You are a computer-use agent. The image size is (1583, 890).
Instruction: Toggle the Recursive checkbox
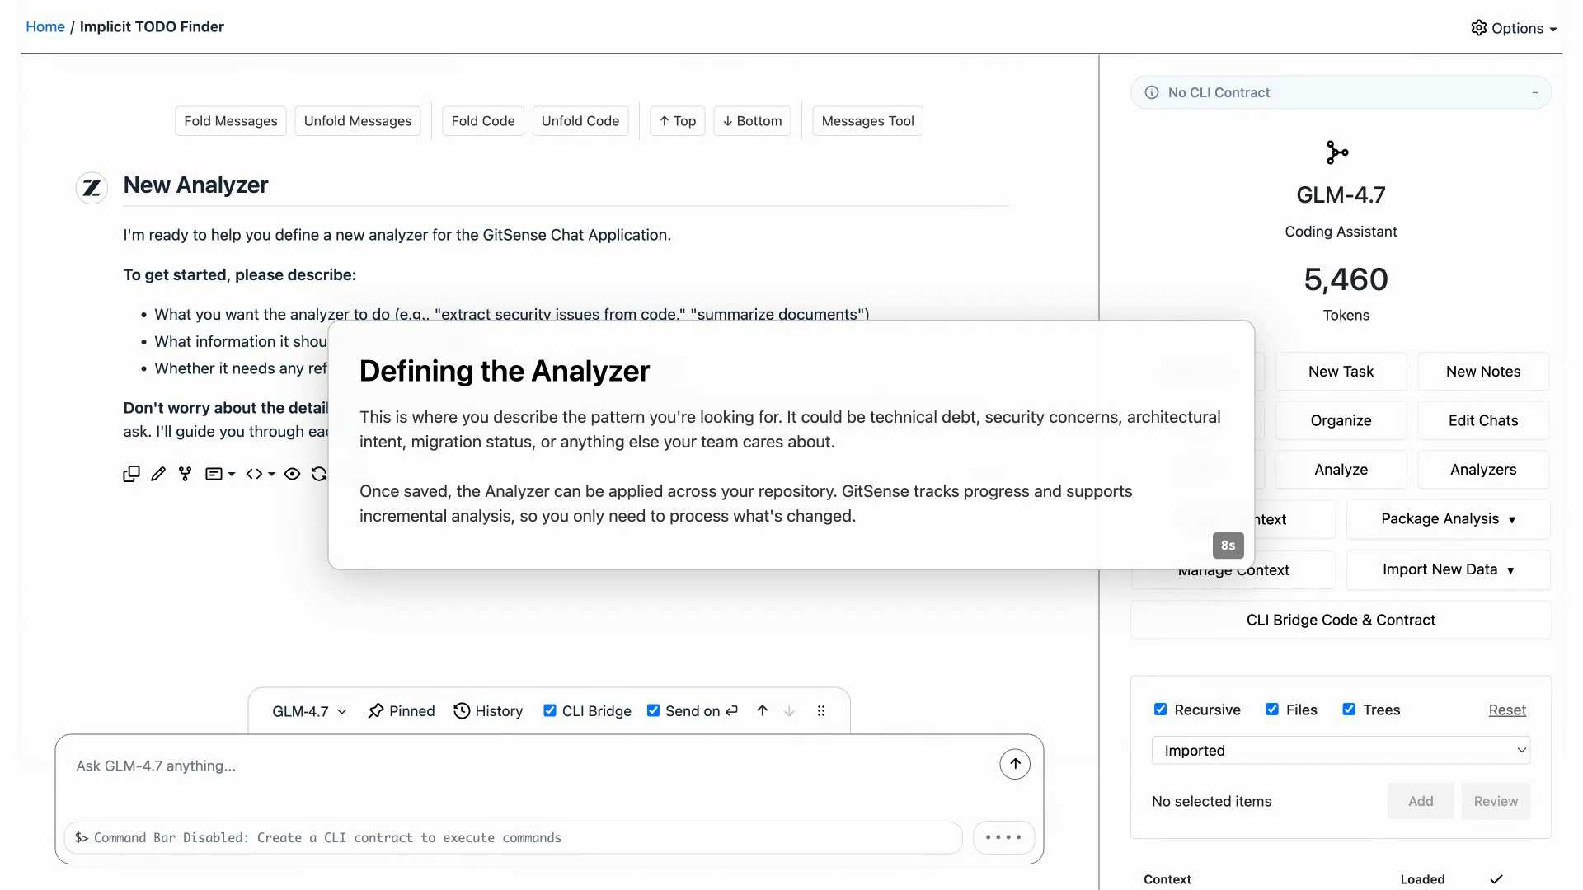(x=1160, y=710)
